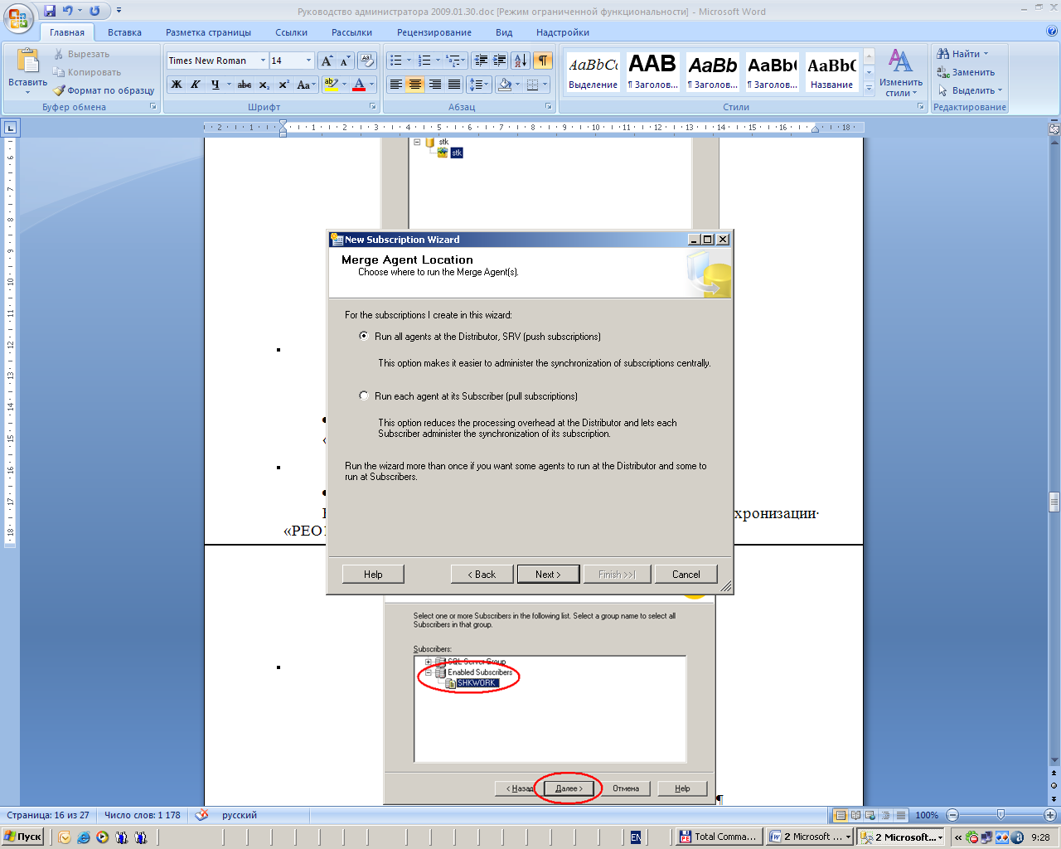
Task: Open Microsoft Office Word help question mark
Action: 1052,32
